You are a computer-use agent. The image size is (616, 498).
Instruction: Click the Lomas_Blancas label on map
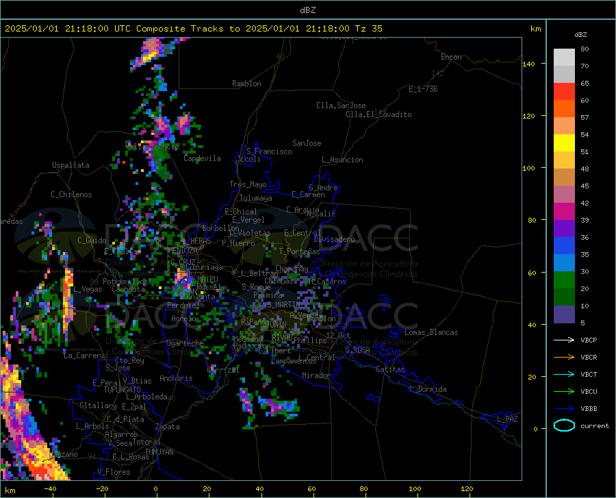tap(431, 332)
